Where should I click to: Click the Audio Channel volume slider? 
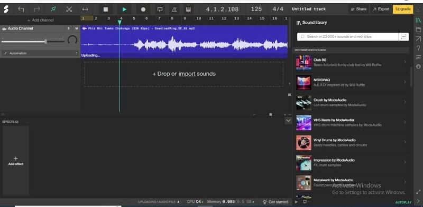pos(33,41)
